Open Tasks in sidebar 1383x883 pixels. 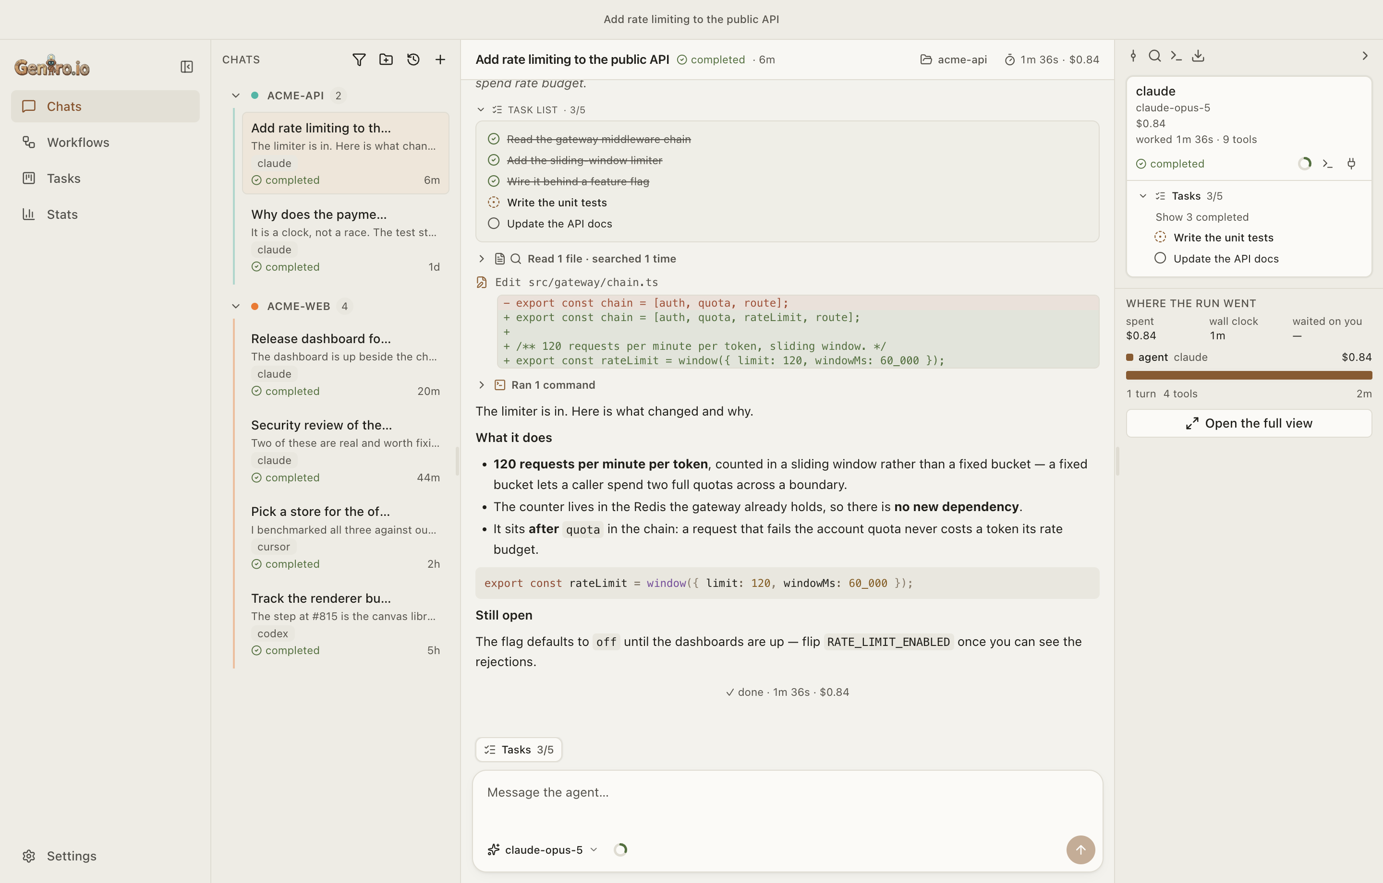click(x=105, y=178)
